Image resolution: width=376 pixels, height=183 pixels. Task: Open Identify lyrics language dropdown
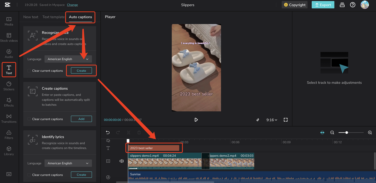click(68, 163)
